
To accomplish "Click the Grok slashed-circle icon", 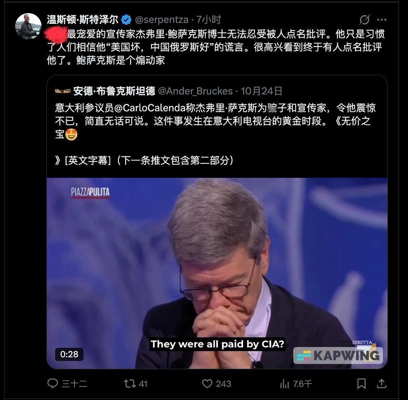I will [364, 19].
